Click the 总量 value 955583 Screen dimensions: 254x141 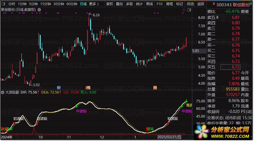[233, 89]
